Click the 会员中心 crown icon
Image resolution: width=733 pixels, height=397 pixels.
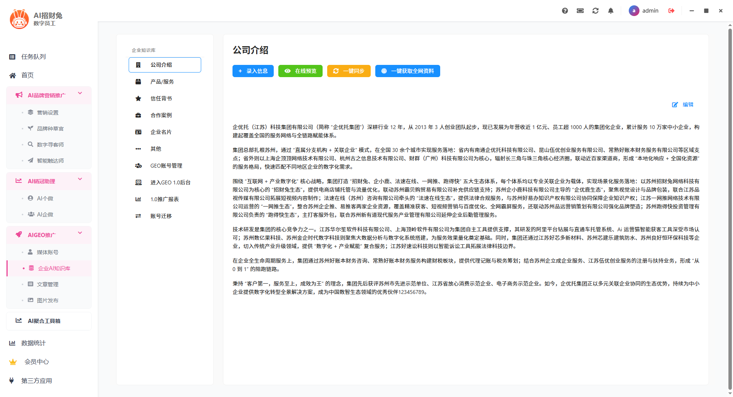(13, 361)
